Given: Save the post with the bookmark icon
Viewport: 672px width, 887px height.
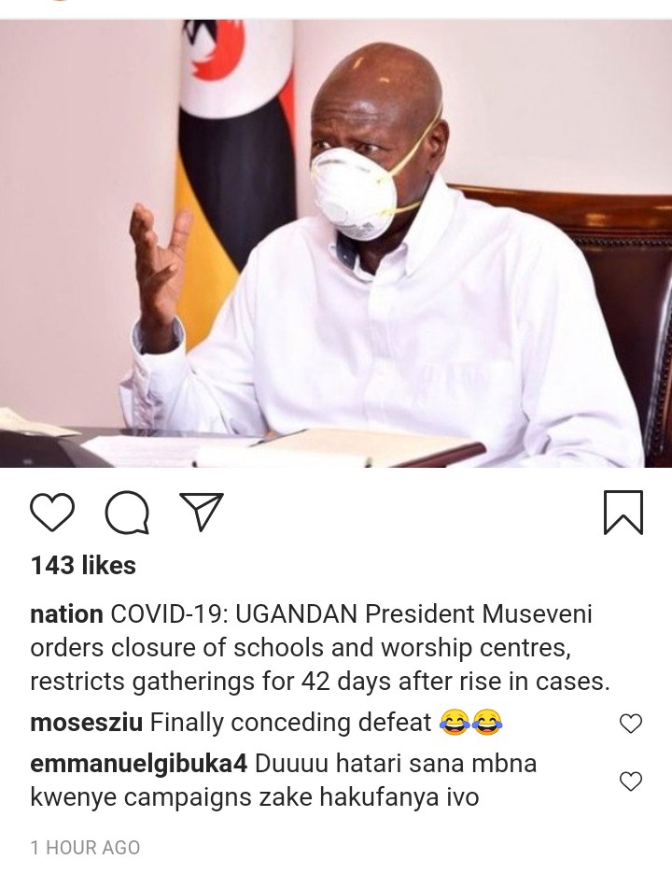Looking at the screenshot, I should [x=623, y=513].
